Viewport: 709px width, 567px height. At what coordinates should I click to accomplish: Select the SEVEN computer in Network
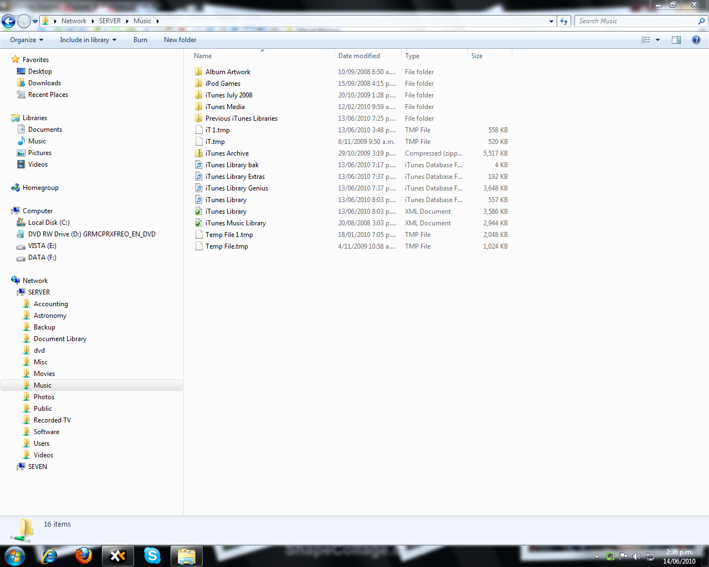38,467
